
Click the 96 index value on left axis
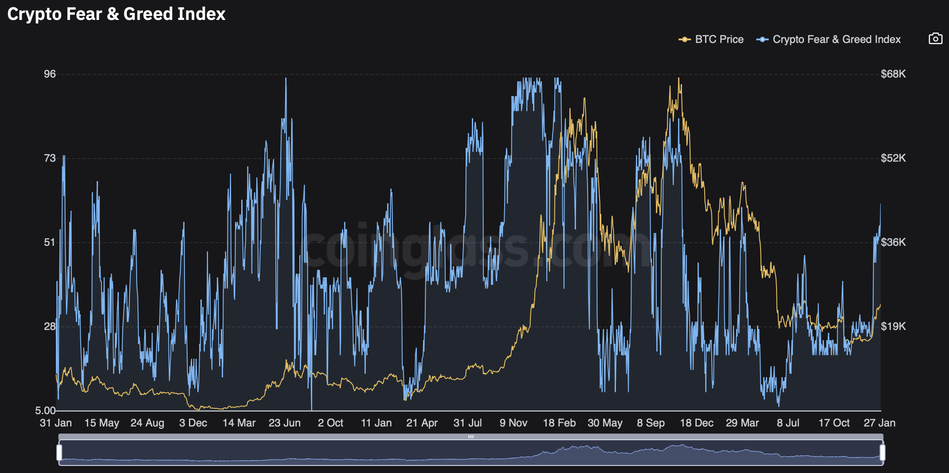coord(50,74)
